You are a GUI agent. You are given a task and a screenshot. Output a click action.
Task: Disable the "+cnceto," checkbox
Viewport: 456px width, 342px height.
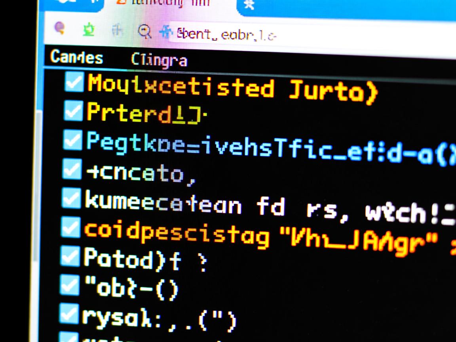pyautogui.click(x=72, y=169)
